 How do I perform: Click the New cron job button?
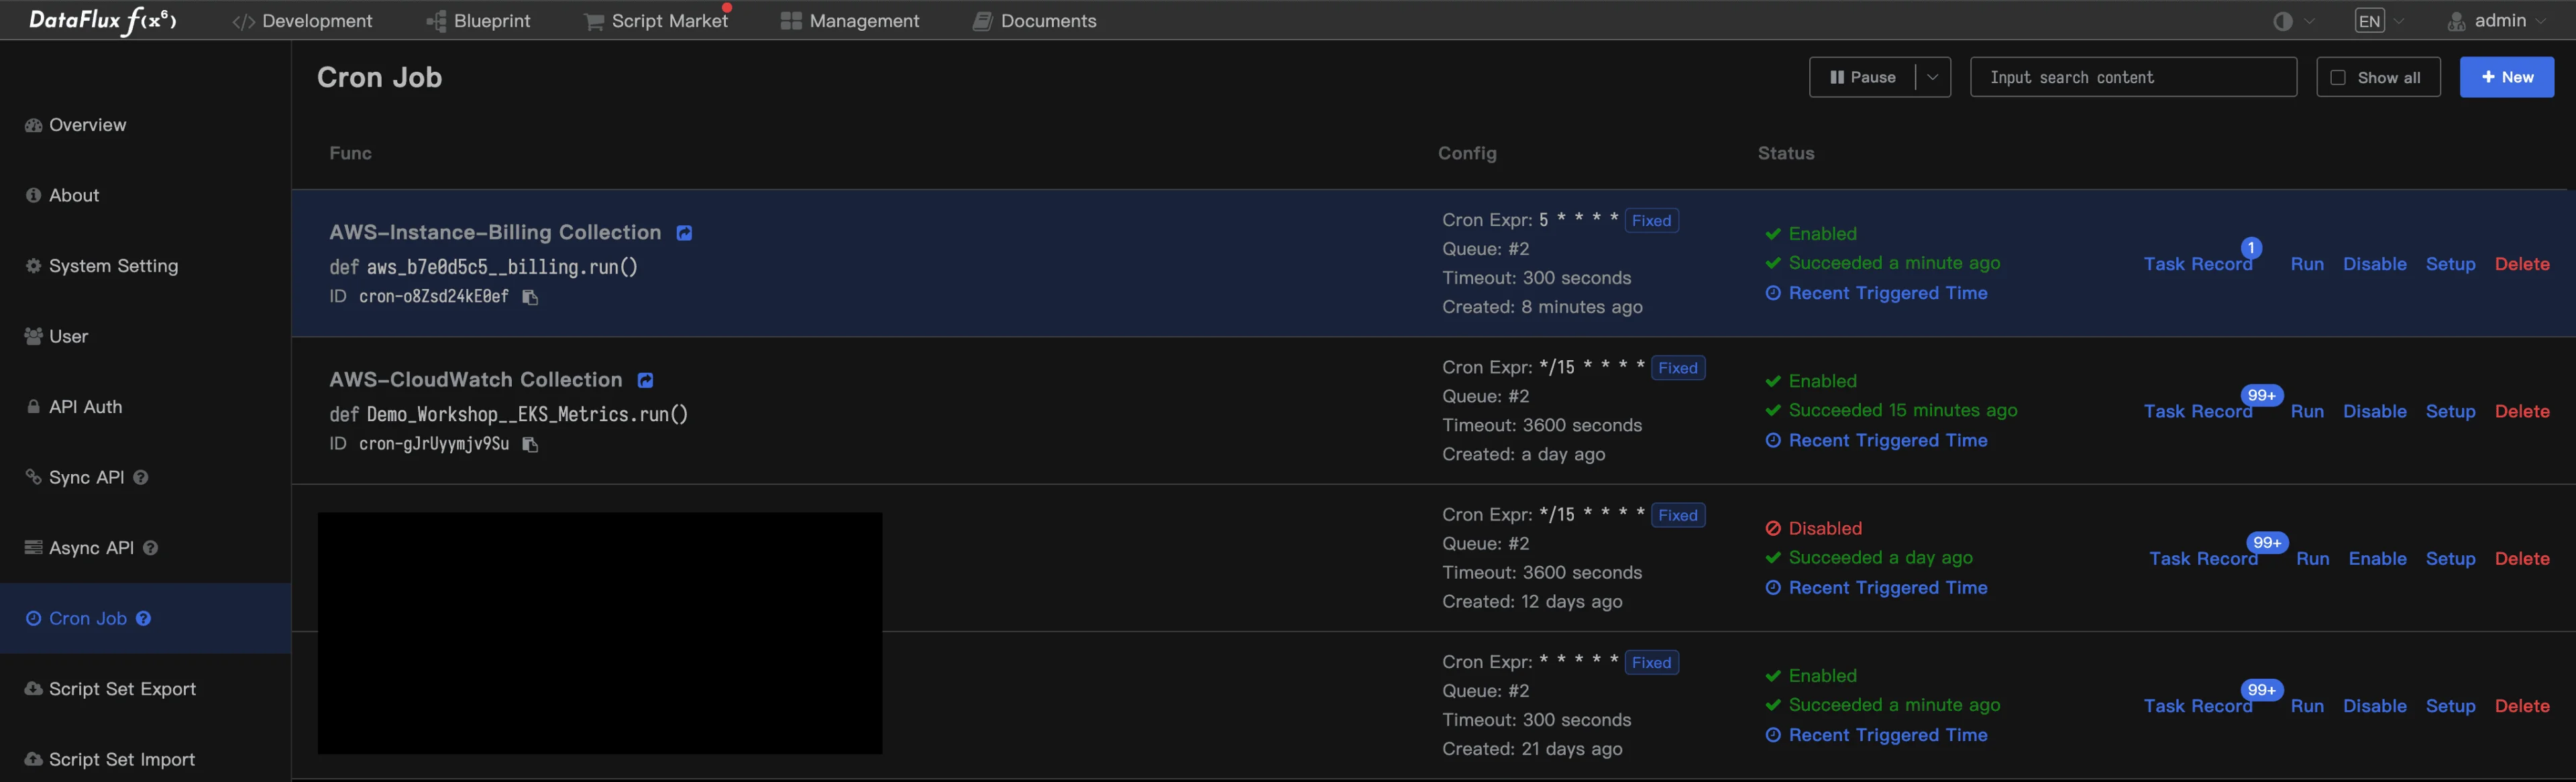pyautogui.click(x=2506, y=77)
